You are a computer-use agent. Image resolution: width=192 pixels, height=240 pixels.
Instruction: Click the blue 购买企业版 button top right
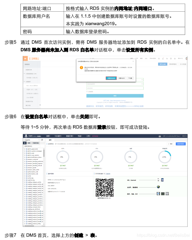click(162, 64)
